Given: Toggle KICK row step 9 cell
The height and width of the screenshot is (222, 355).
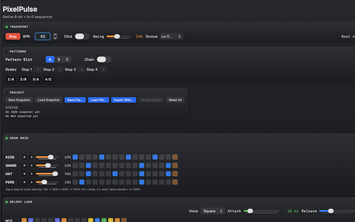Looking at the screenshot, I should pyautogui.click(x=128, y=157).
